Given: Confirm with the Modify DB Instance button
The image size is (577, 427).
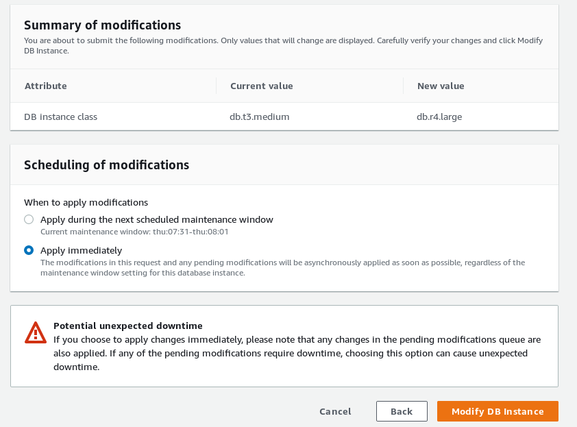Looking at the screenshot, I should coord(498,411).
